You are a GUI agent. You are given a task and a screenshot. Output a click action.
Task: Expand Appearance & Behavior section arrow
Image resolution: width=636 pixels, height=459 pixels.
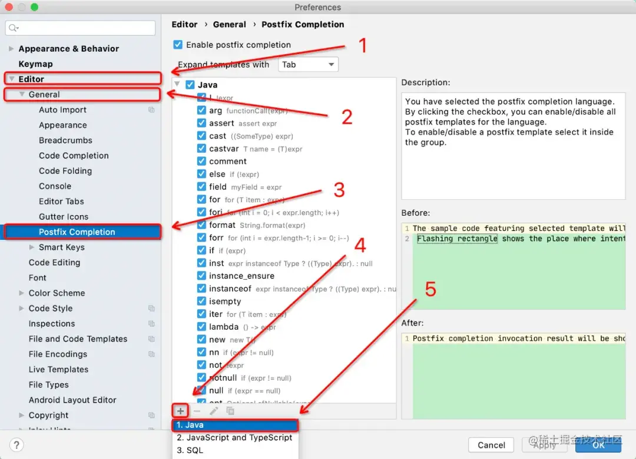[x=11, y=49]
